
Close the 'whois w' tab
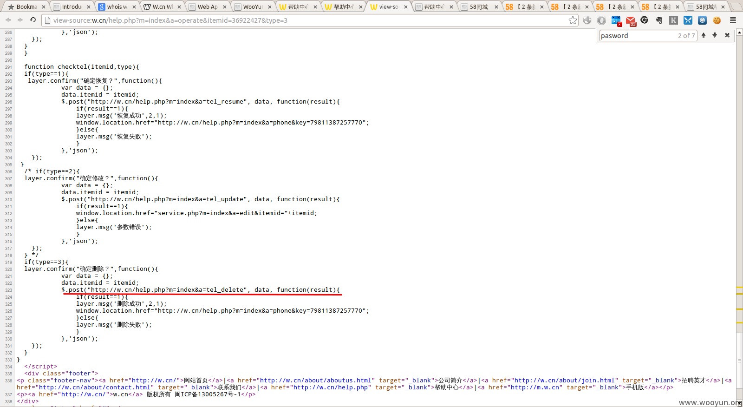pyautogui.click(x=134, y=7)
